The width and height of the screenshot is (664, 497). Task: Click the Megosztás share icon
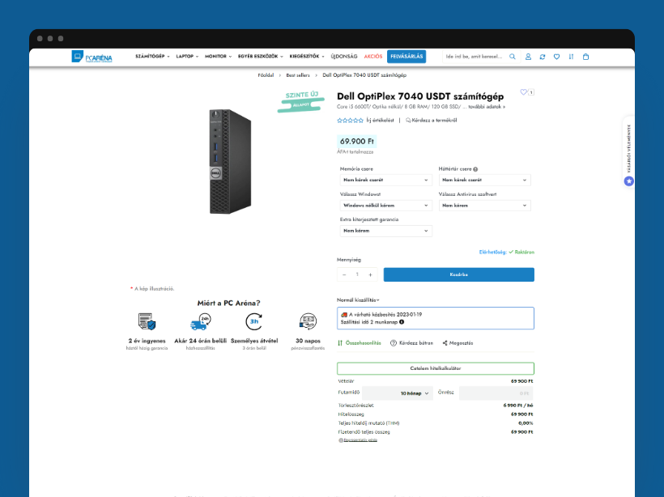pos(444,343)
